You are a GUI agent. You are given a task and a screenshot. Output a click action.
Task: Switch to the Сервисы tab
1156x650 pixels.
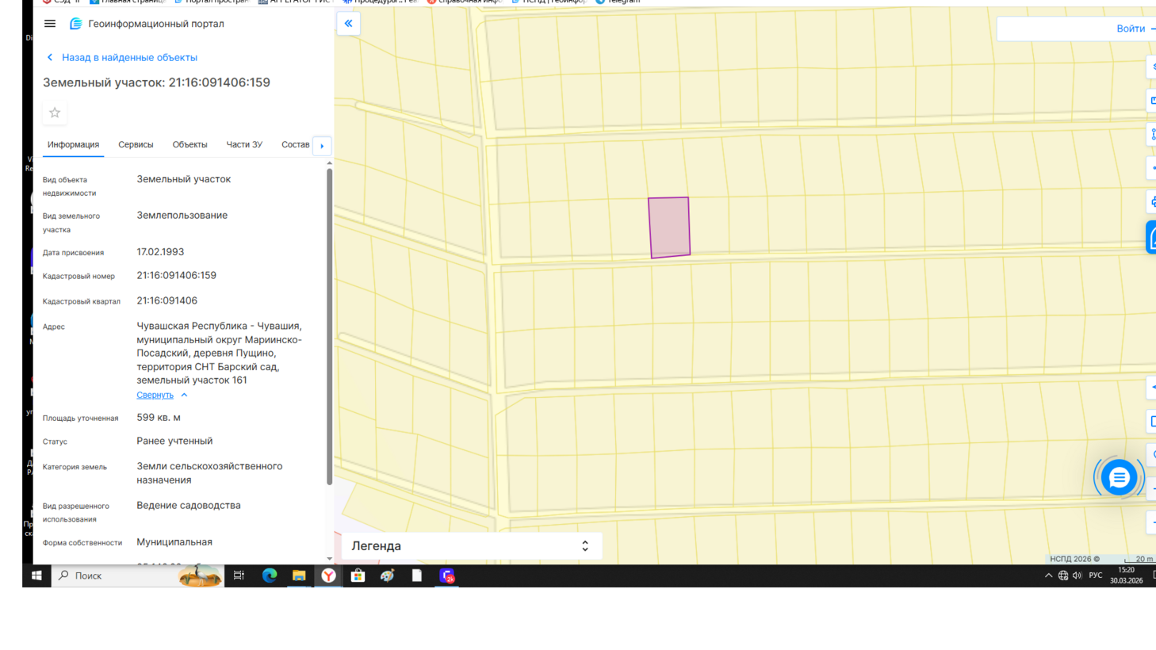136,145
